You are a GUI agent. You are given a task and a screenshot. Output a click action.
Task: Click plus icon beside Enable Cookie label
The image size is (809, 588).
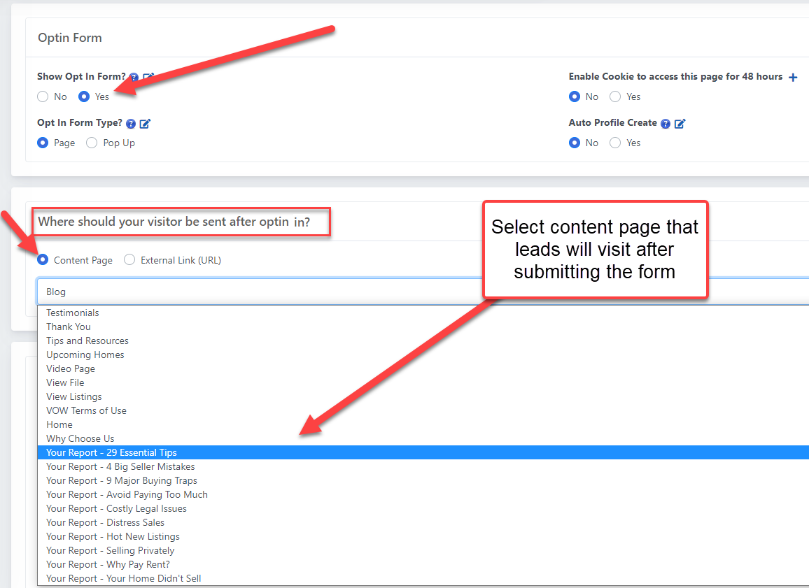tap(793, 78)
